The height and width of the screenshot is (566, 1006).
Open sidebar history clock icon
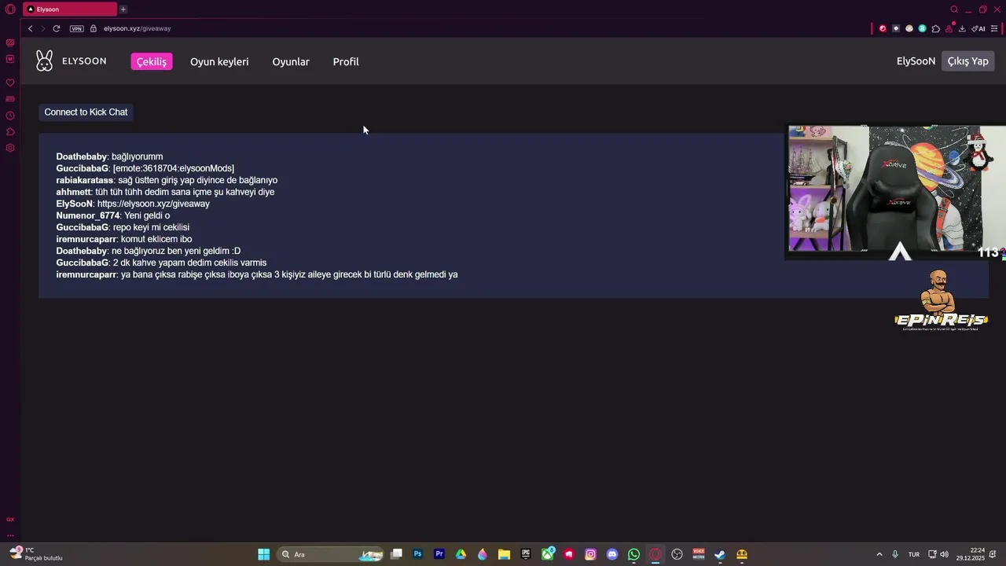[x=10, y=116]
